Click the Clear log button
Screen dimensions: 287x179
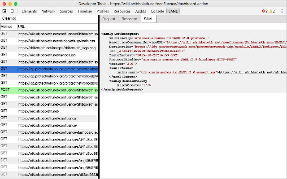tap(10, 19)
